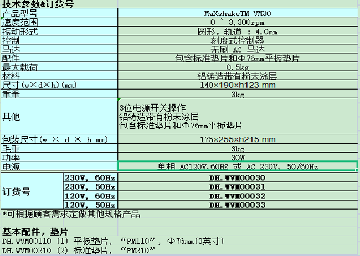This screenshot has width=360, height=256.
Task: Click order number DH.WVM00031
Action: pyautogui.click(x=238, y=186)
